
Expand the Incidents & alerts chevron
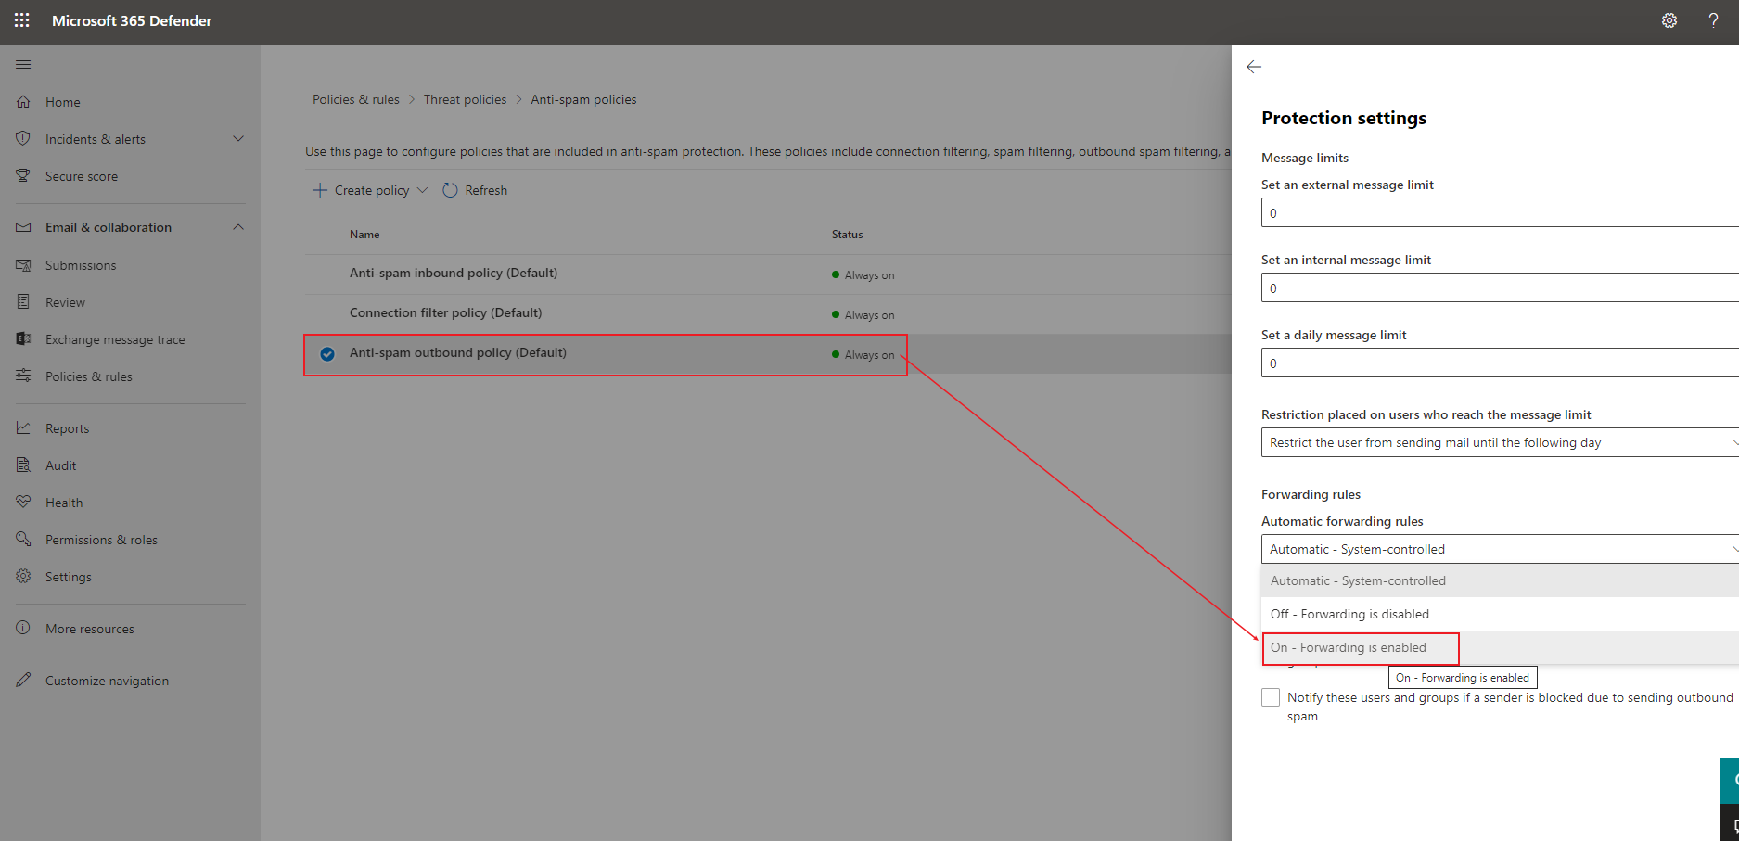(238, 139)
